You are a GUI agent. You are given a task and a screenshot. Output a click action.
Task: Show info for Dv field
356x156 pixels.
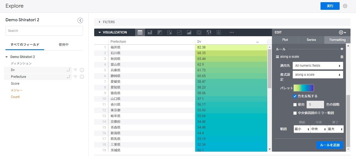[82, 70]
